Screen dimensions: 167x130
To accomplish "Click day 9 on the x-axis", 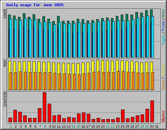I will tap(50, 126).
